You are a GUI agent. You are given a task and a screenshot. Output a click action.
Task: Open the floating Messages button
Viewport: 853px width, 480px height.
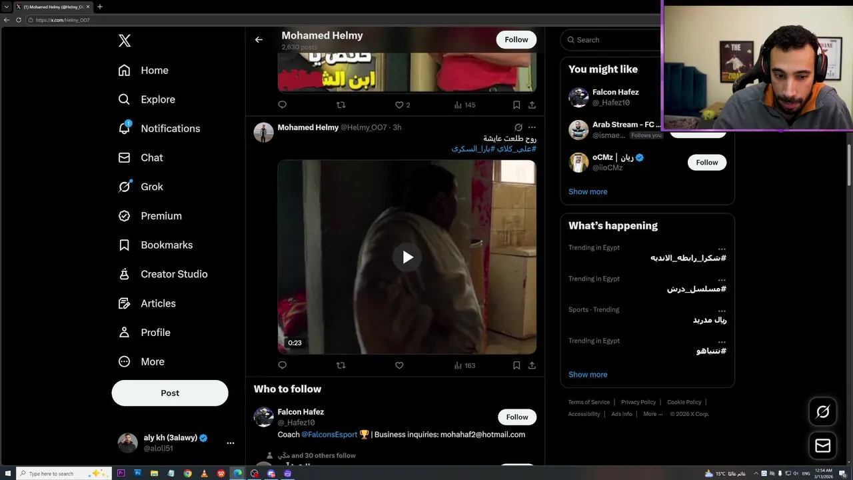(x=822, y=445)
